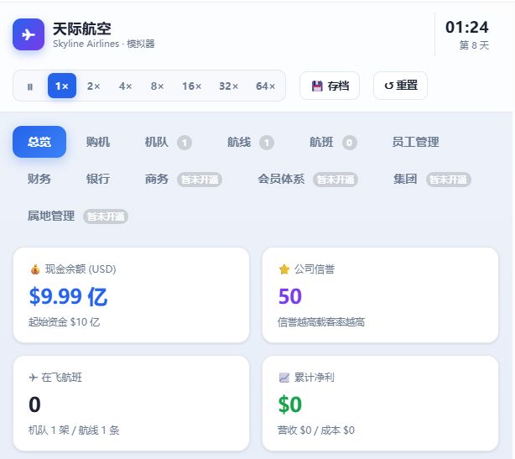Click the Skyline Airlines · 模拟器 subtitle
The image size is (515, 459).
click(x=104, y=44)
